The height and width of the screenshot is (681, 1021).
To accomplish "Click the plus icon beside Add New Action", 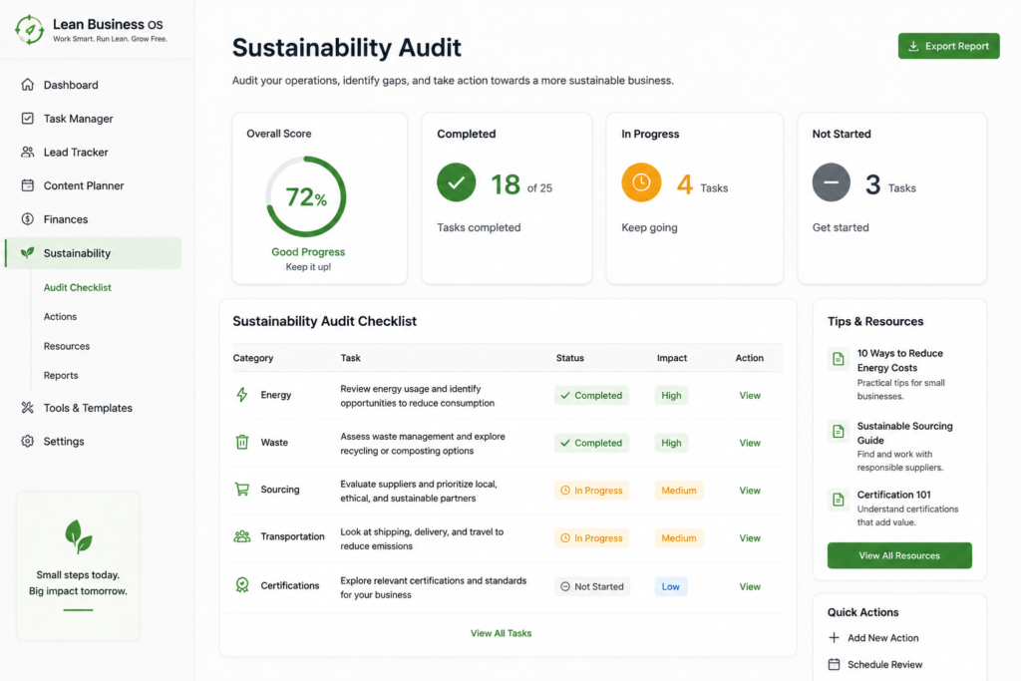I will tap(835, 637).
